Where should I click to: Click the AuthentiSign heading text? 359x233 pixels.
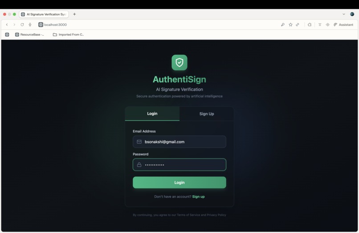pyautogui.click(x=179, y=80)
